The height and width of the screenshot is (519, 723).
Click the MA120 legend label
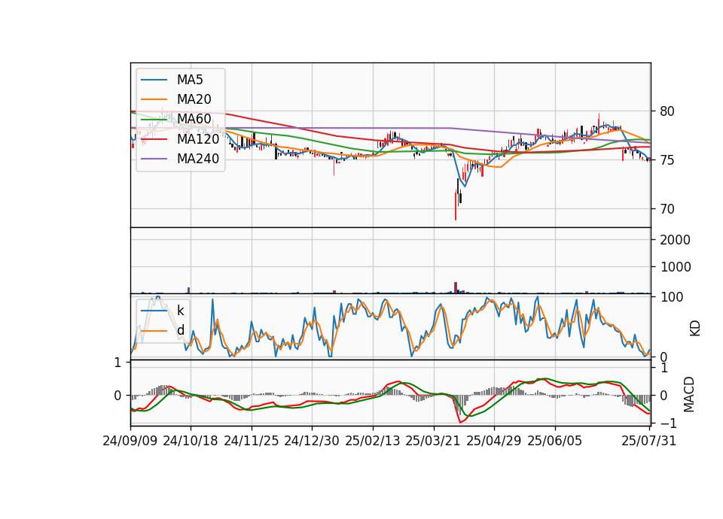(198, 138)
